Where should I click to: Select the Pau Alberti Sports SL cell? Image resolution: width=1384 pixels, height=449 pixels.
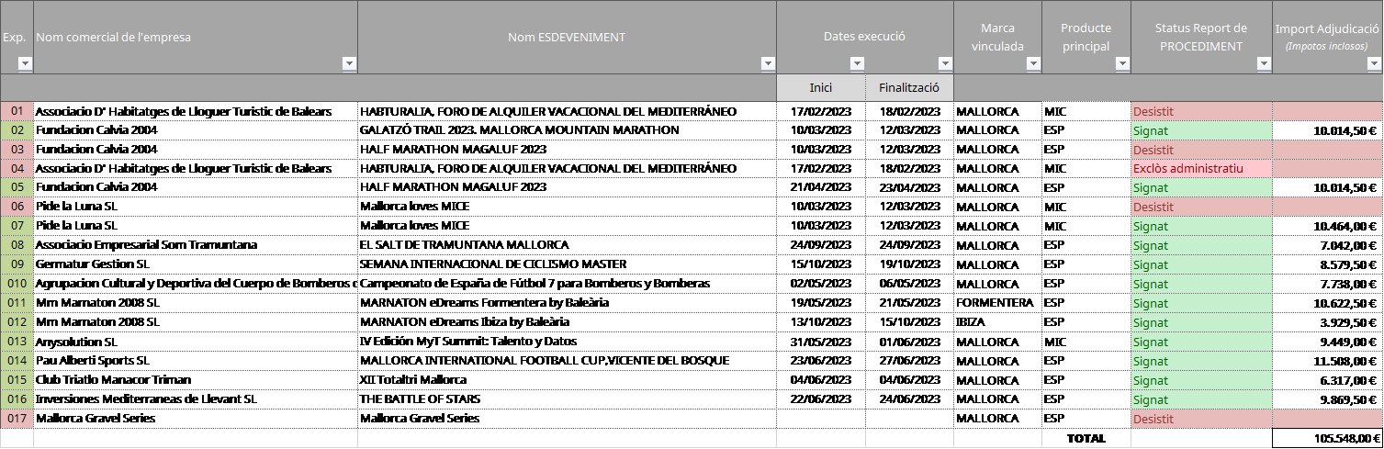(x=196, y=360)
